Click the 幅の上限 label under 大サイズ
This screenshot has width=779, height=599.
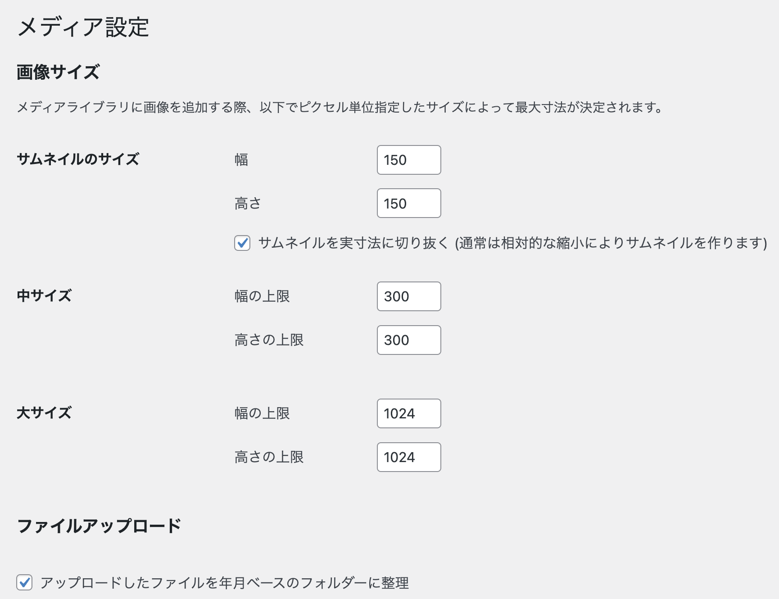point(262,413)
